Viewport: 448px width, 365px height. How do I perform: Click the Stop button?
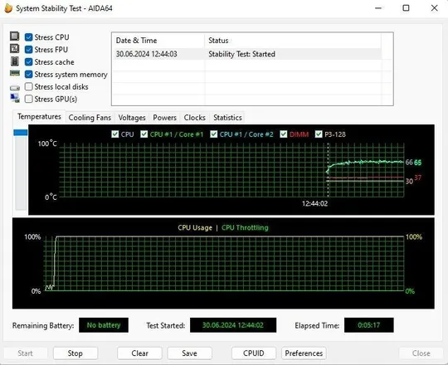(x=75, y=353)
